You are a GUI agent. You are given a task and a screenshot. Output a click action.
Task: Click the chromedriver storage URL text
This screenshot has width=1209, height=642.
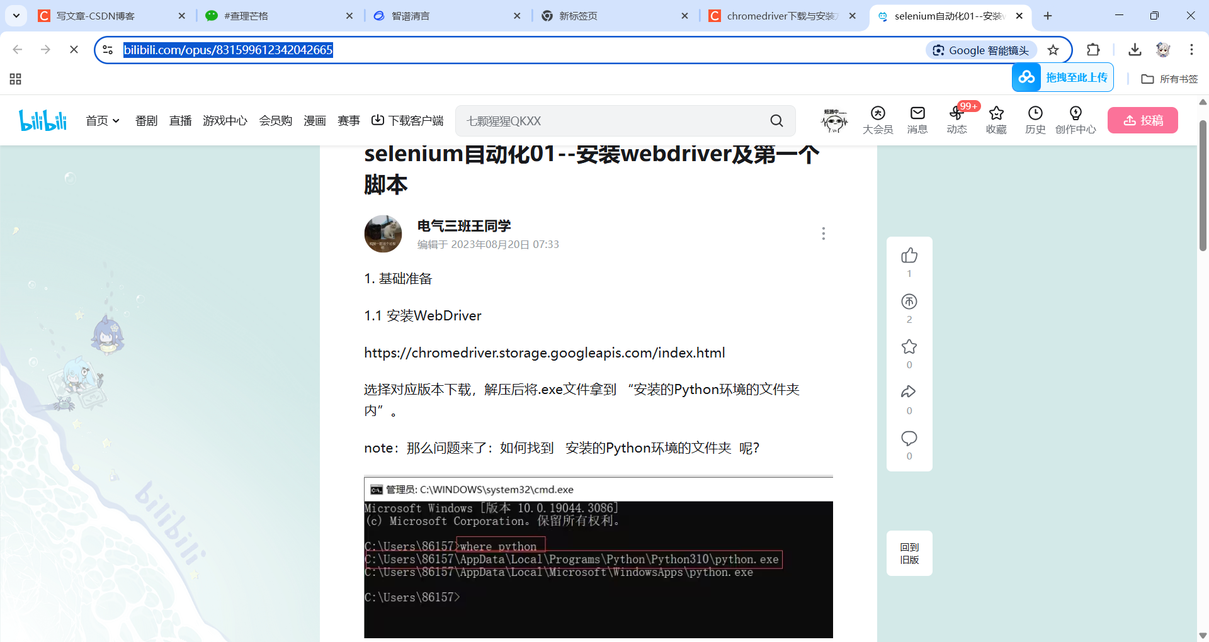coord(545,352)
